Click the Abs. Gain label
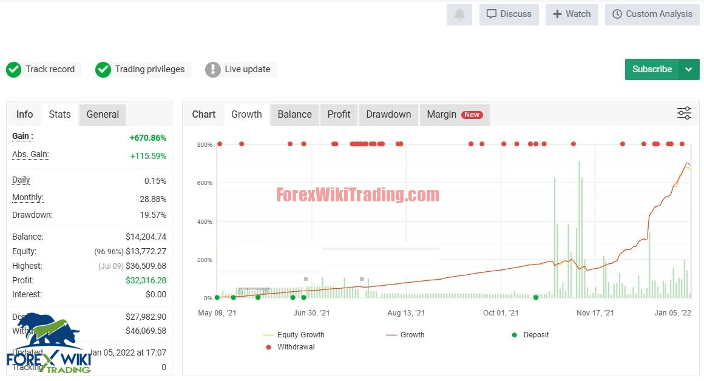 30,154
